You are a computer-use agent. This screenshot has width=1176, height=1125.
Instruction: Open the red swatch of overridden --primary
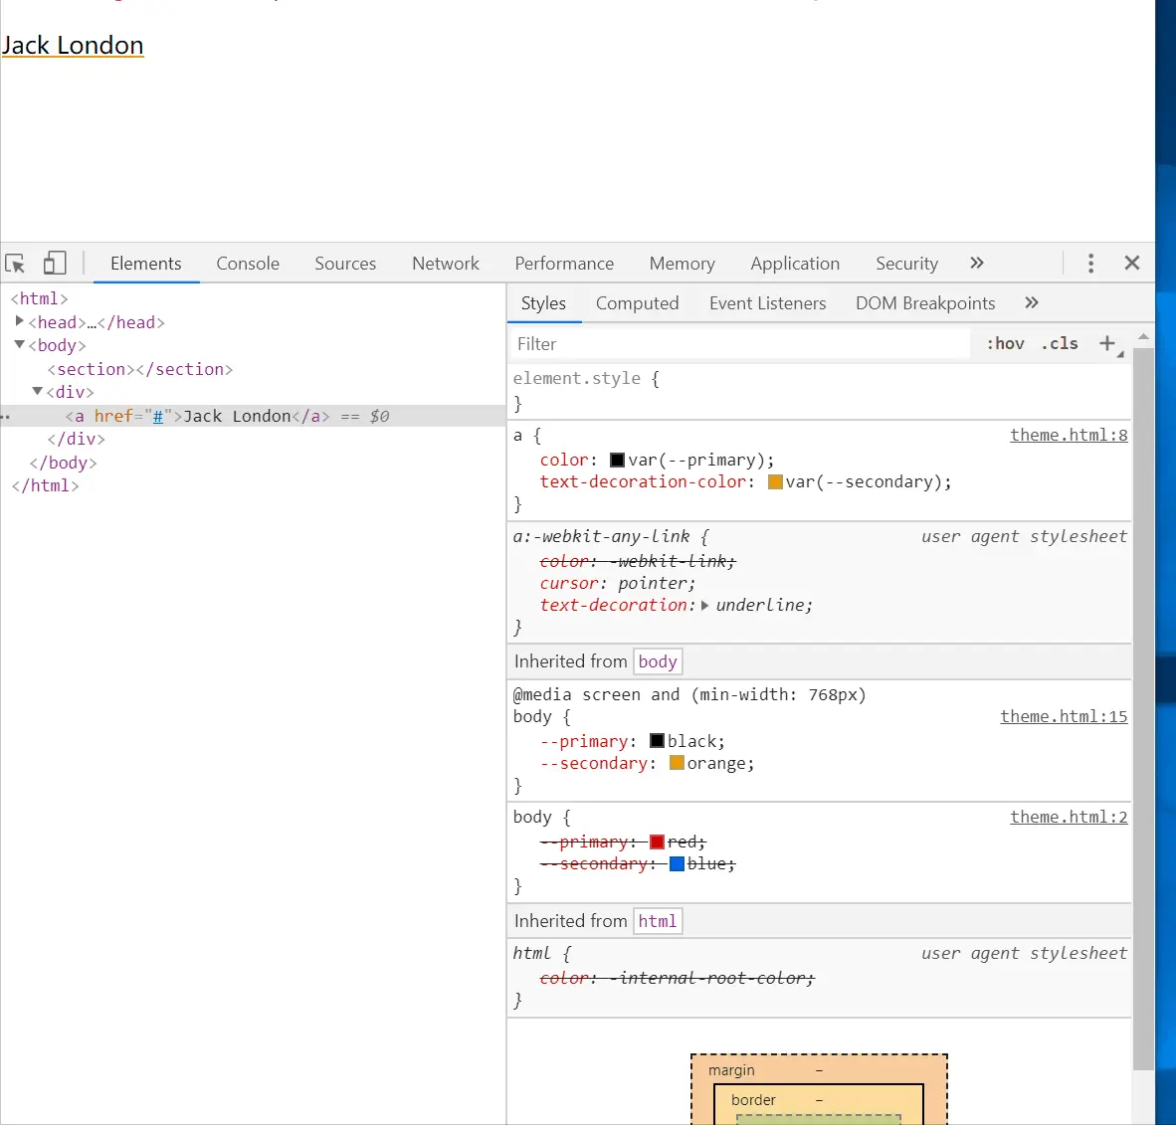[x=657, y=842]
